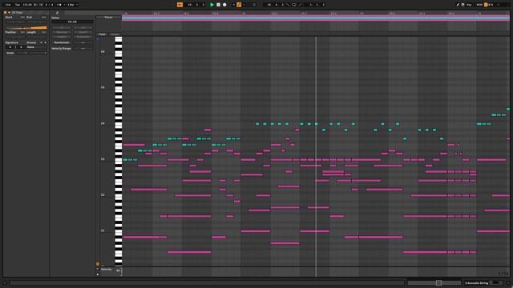Toggle the Punch-Out switch
Screen dimensions: 513x288
tap(300, 5)
